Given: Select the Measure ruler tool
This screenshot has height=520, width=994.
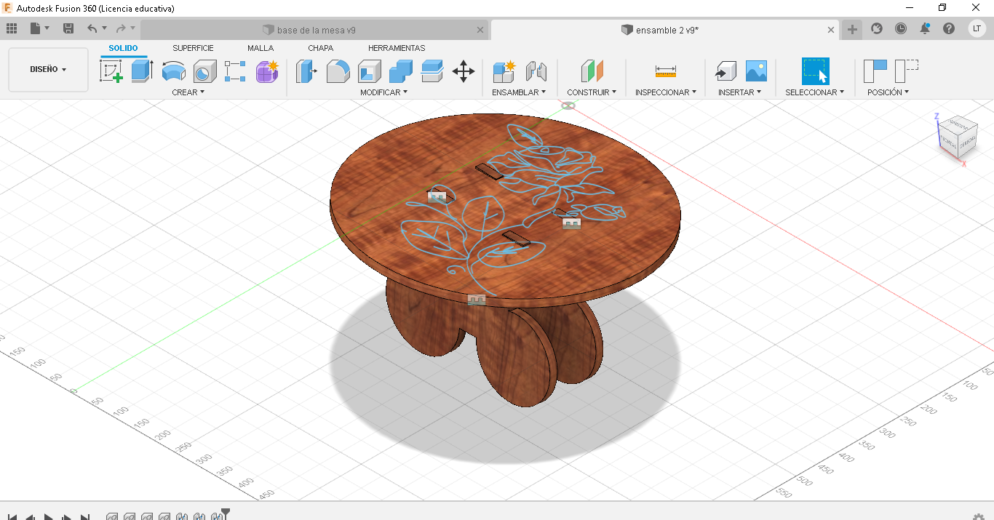Looking at the screenshot, I should (x=666, y=71).
